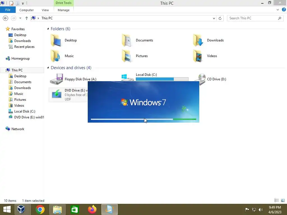
Task: Open Local Disk (C:) in sidebar
Action: (25, 111)
